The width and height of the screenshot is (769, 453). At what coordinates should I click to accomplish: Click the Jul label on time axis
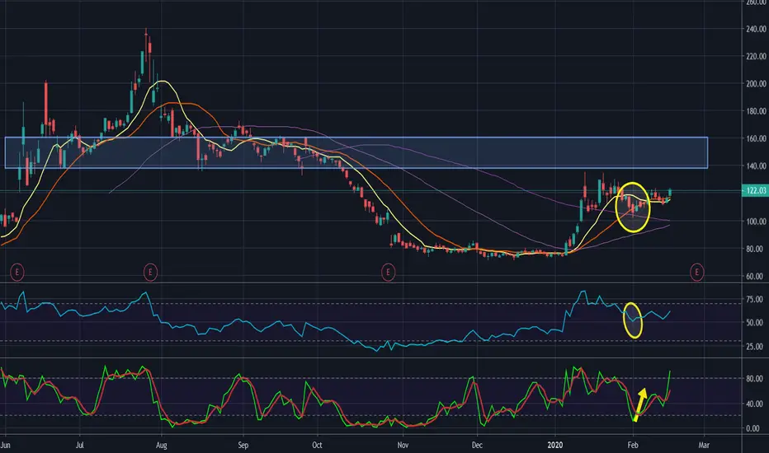79,445
